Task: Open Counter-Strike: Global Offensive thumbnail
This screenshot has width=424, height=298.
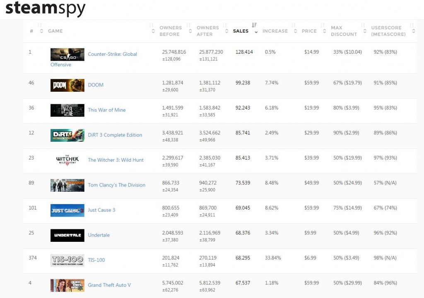Action: click(x=67, y=55)
